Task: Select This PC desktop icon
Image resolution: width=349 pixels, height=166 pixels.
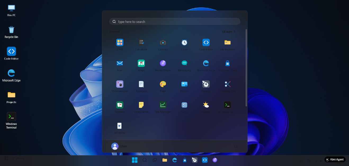Action: tap(11, 11)
